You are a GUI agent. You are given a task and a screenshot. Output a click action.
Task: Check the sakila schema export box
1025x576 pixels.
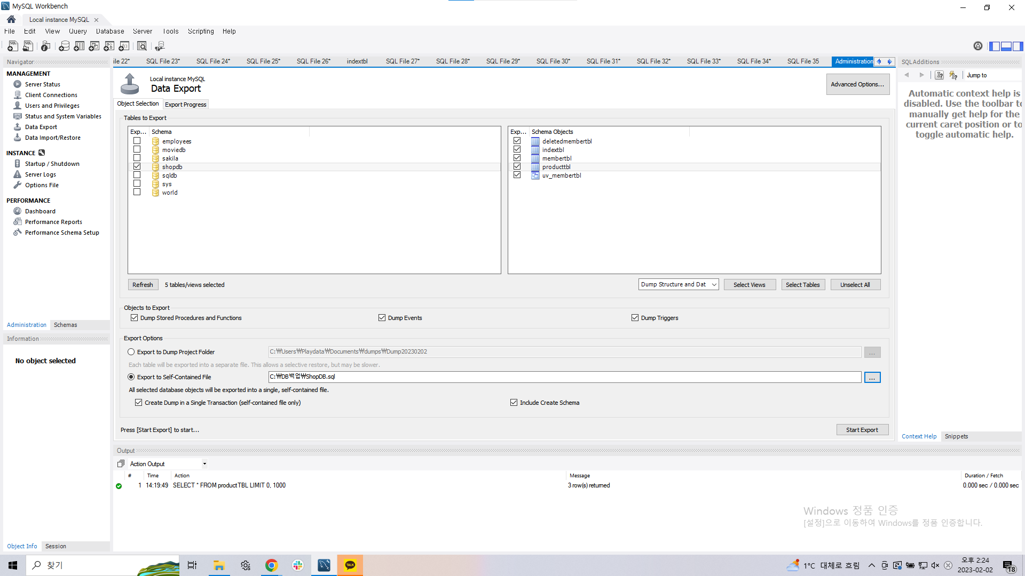pos(137,158)
